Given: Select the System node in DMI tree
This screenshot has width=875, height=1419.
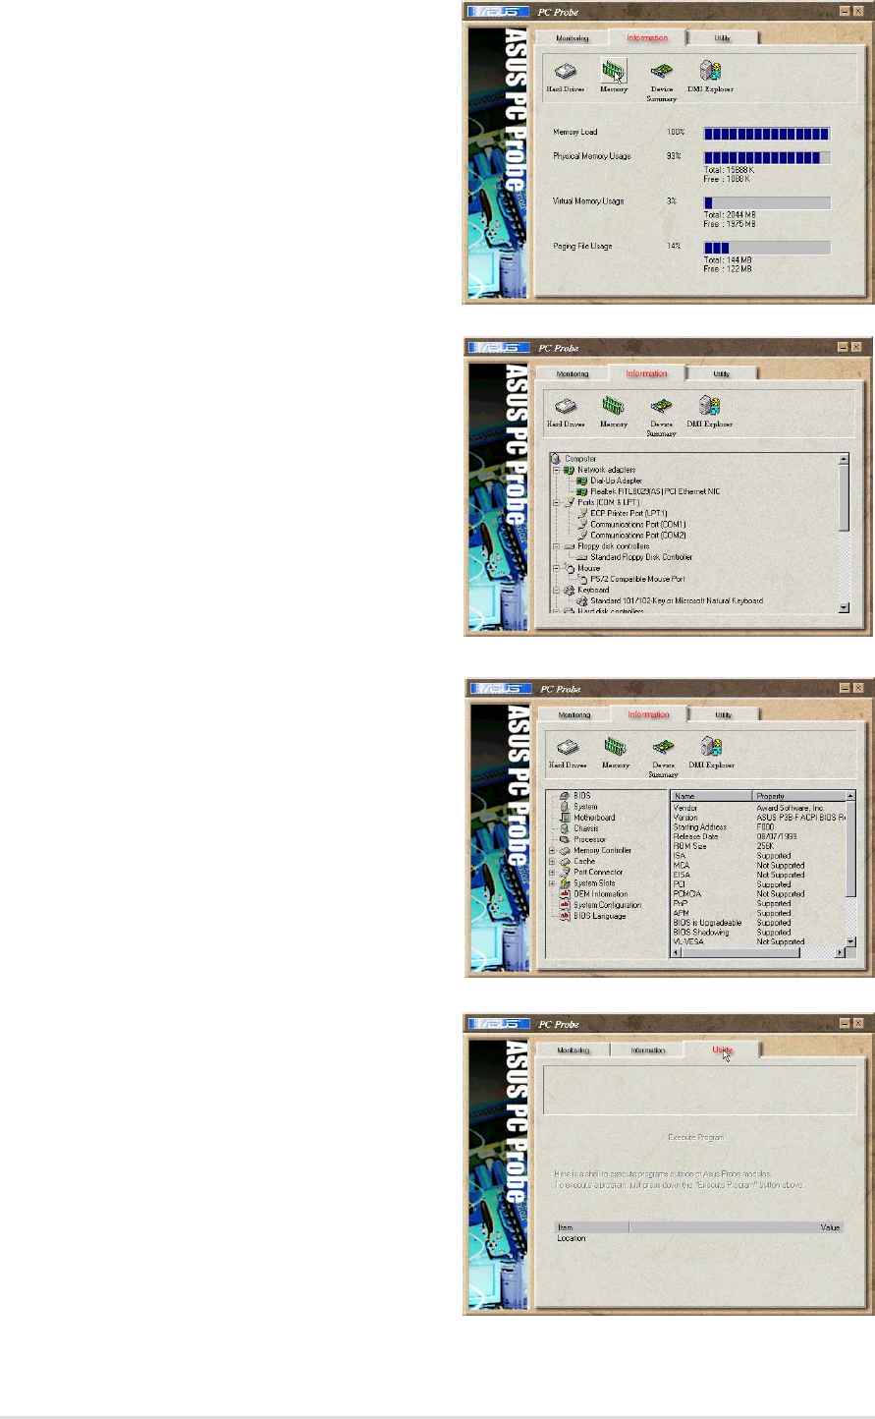Looking at the screenshot, I should click(x=578, y=807).
